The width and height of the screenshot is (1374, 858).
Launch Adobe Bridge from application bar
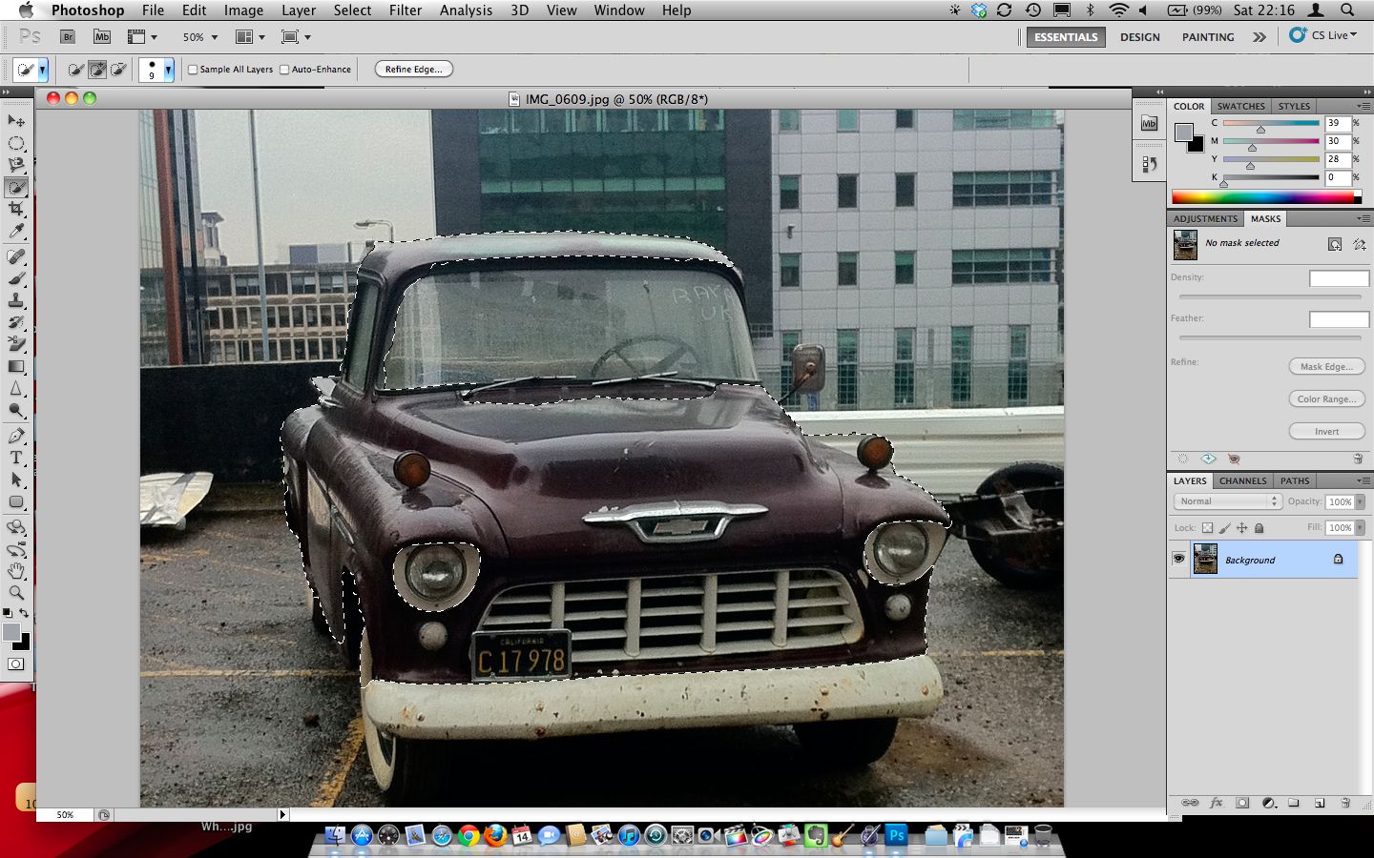point(68,37)
